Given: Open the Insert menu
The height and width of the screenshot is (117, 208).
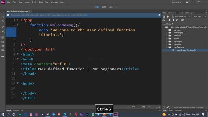Looking at the screenshot, I should (27, 2).
